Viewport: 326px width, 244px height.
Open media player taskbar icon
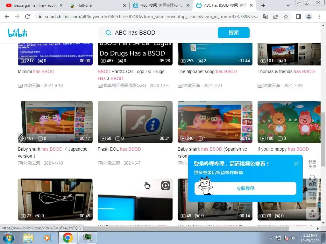(x=48, y=238)
